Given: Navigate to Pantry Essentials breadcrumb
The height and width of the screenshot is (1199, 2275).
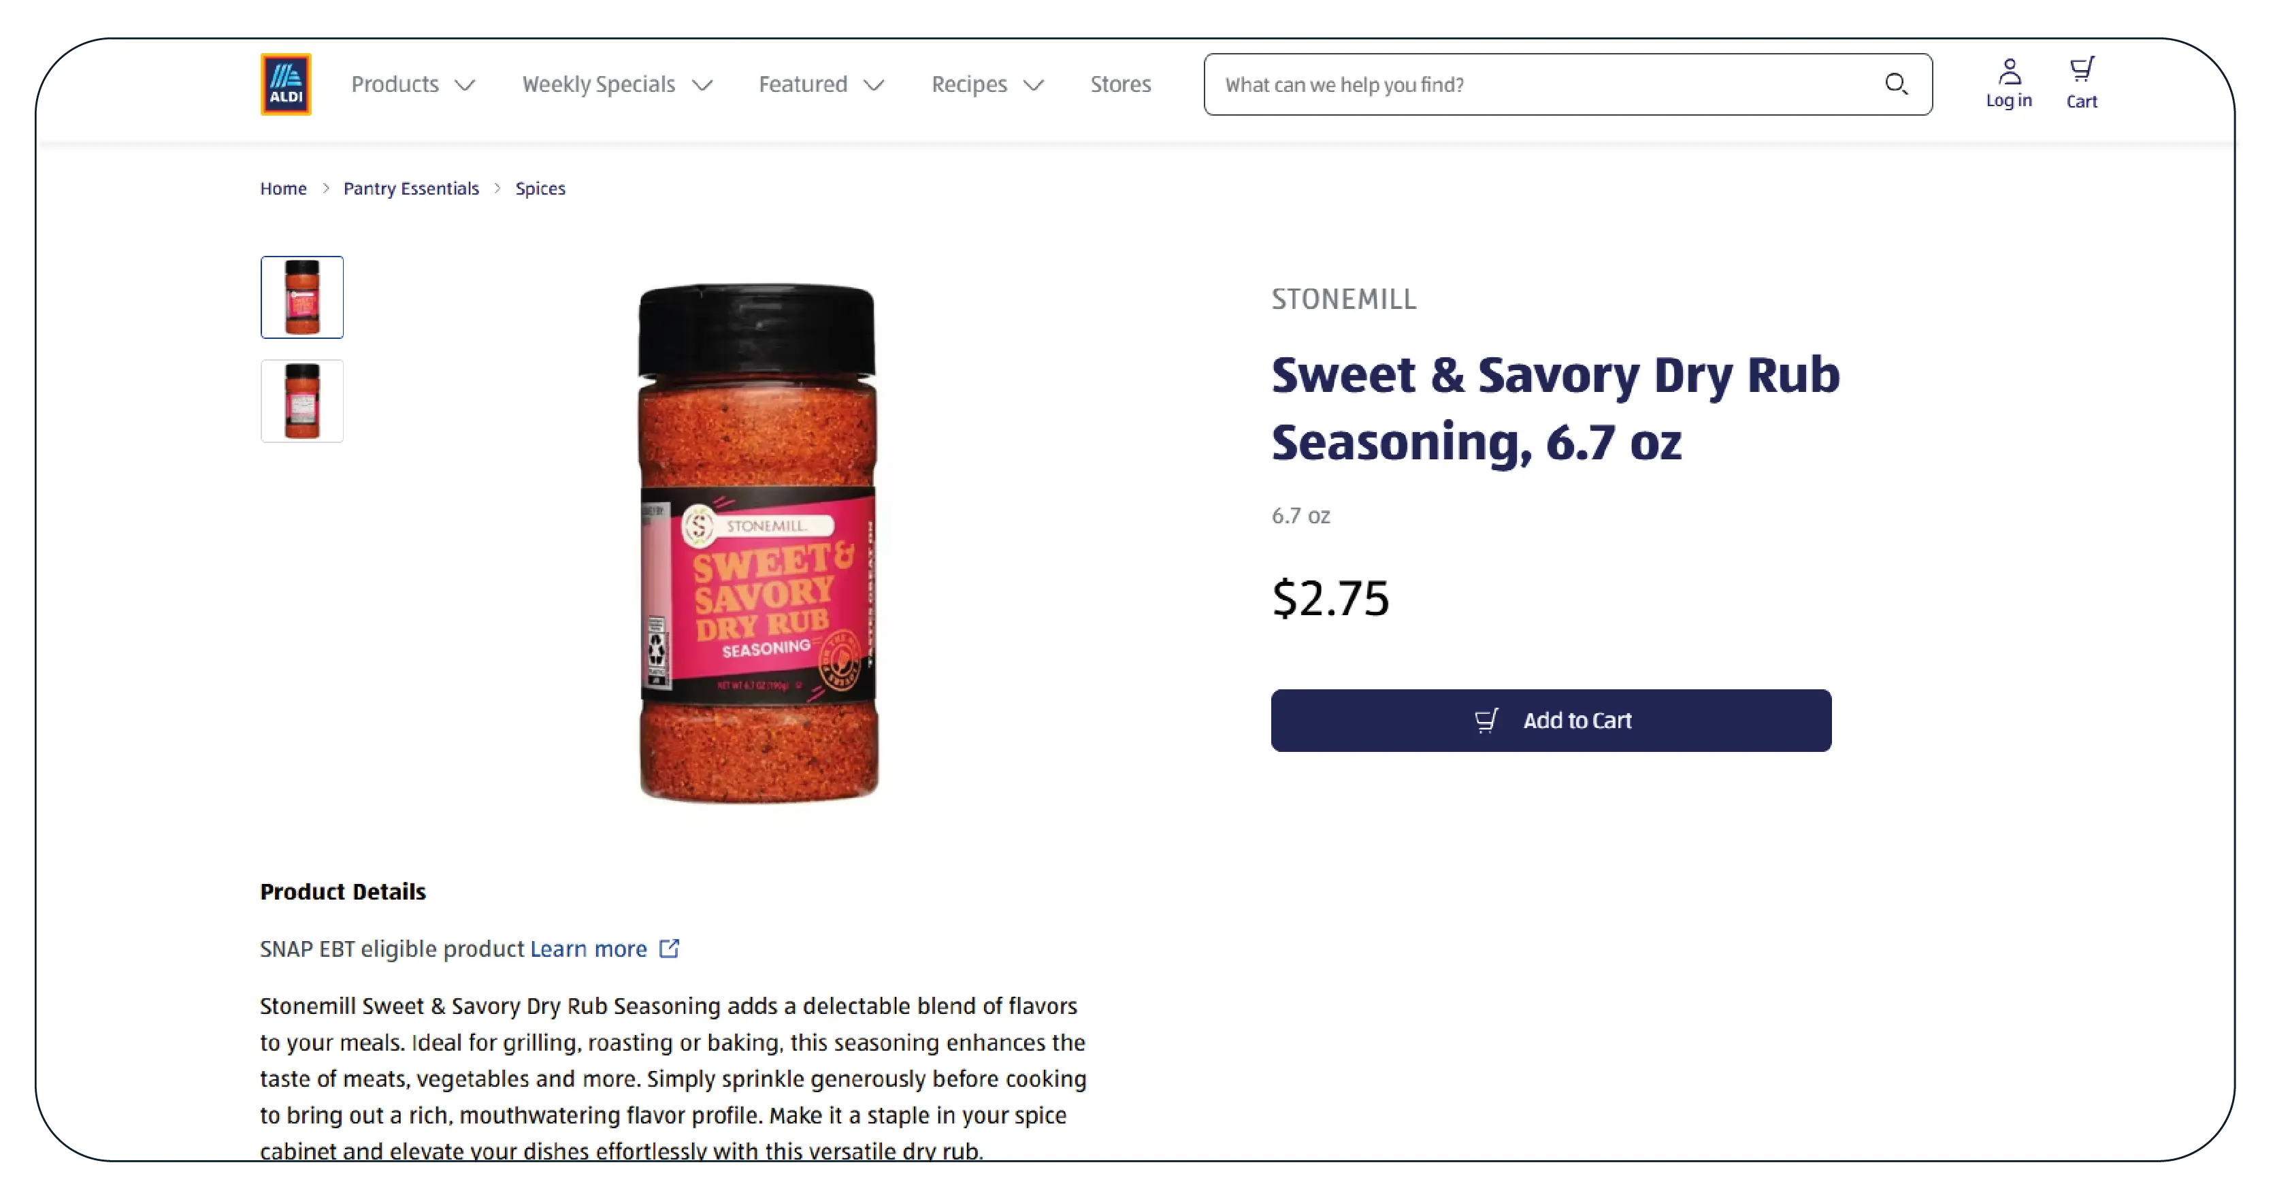Looking at the screenshot, I should point(410,188).
